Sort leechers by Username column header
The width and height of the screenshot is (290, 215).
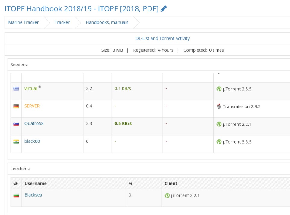36,183
